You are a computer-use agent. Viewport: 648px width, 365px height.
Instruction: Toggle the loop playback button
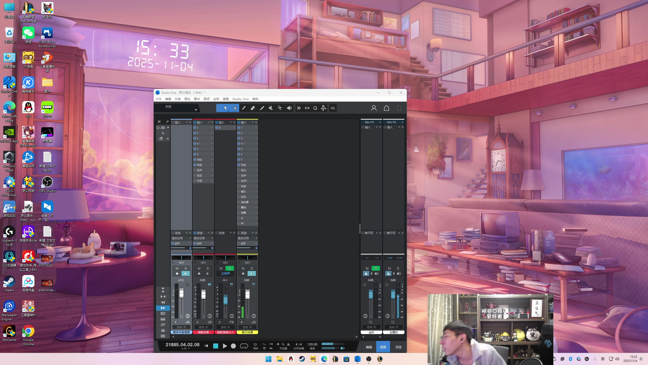[x=244, y=346]
